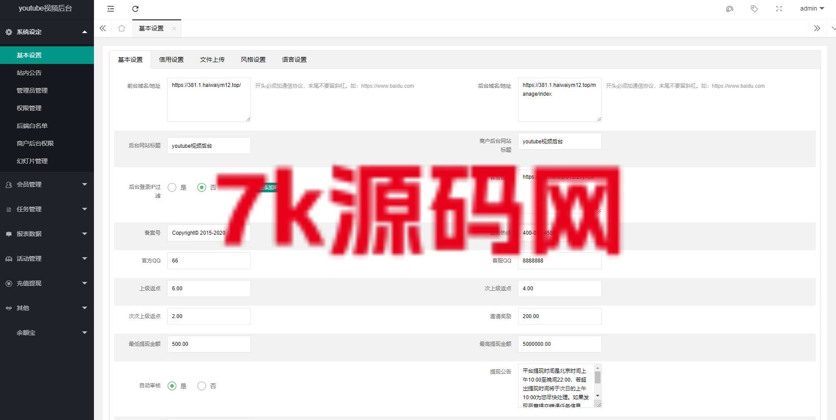Viewport: 836px width, 420px height.
Task: Select 否 for 后台登录IP过滤
Action: [x=202, y=187]
